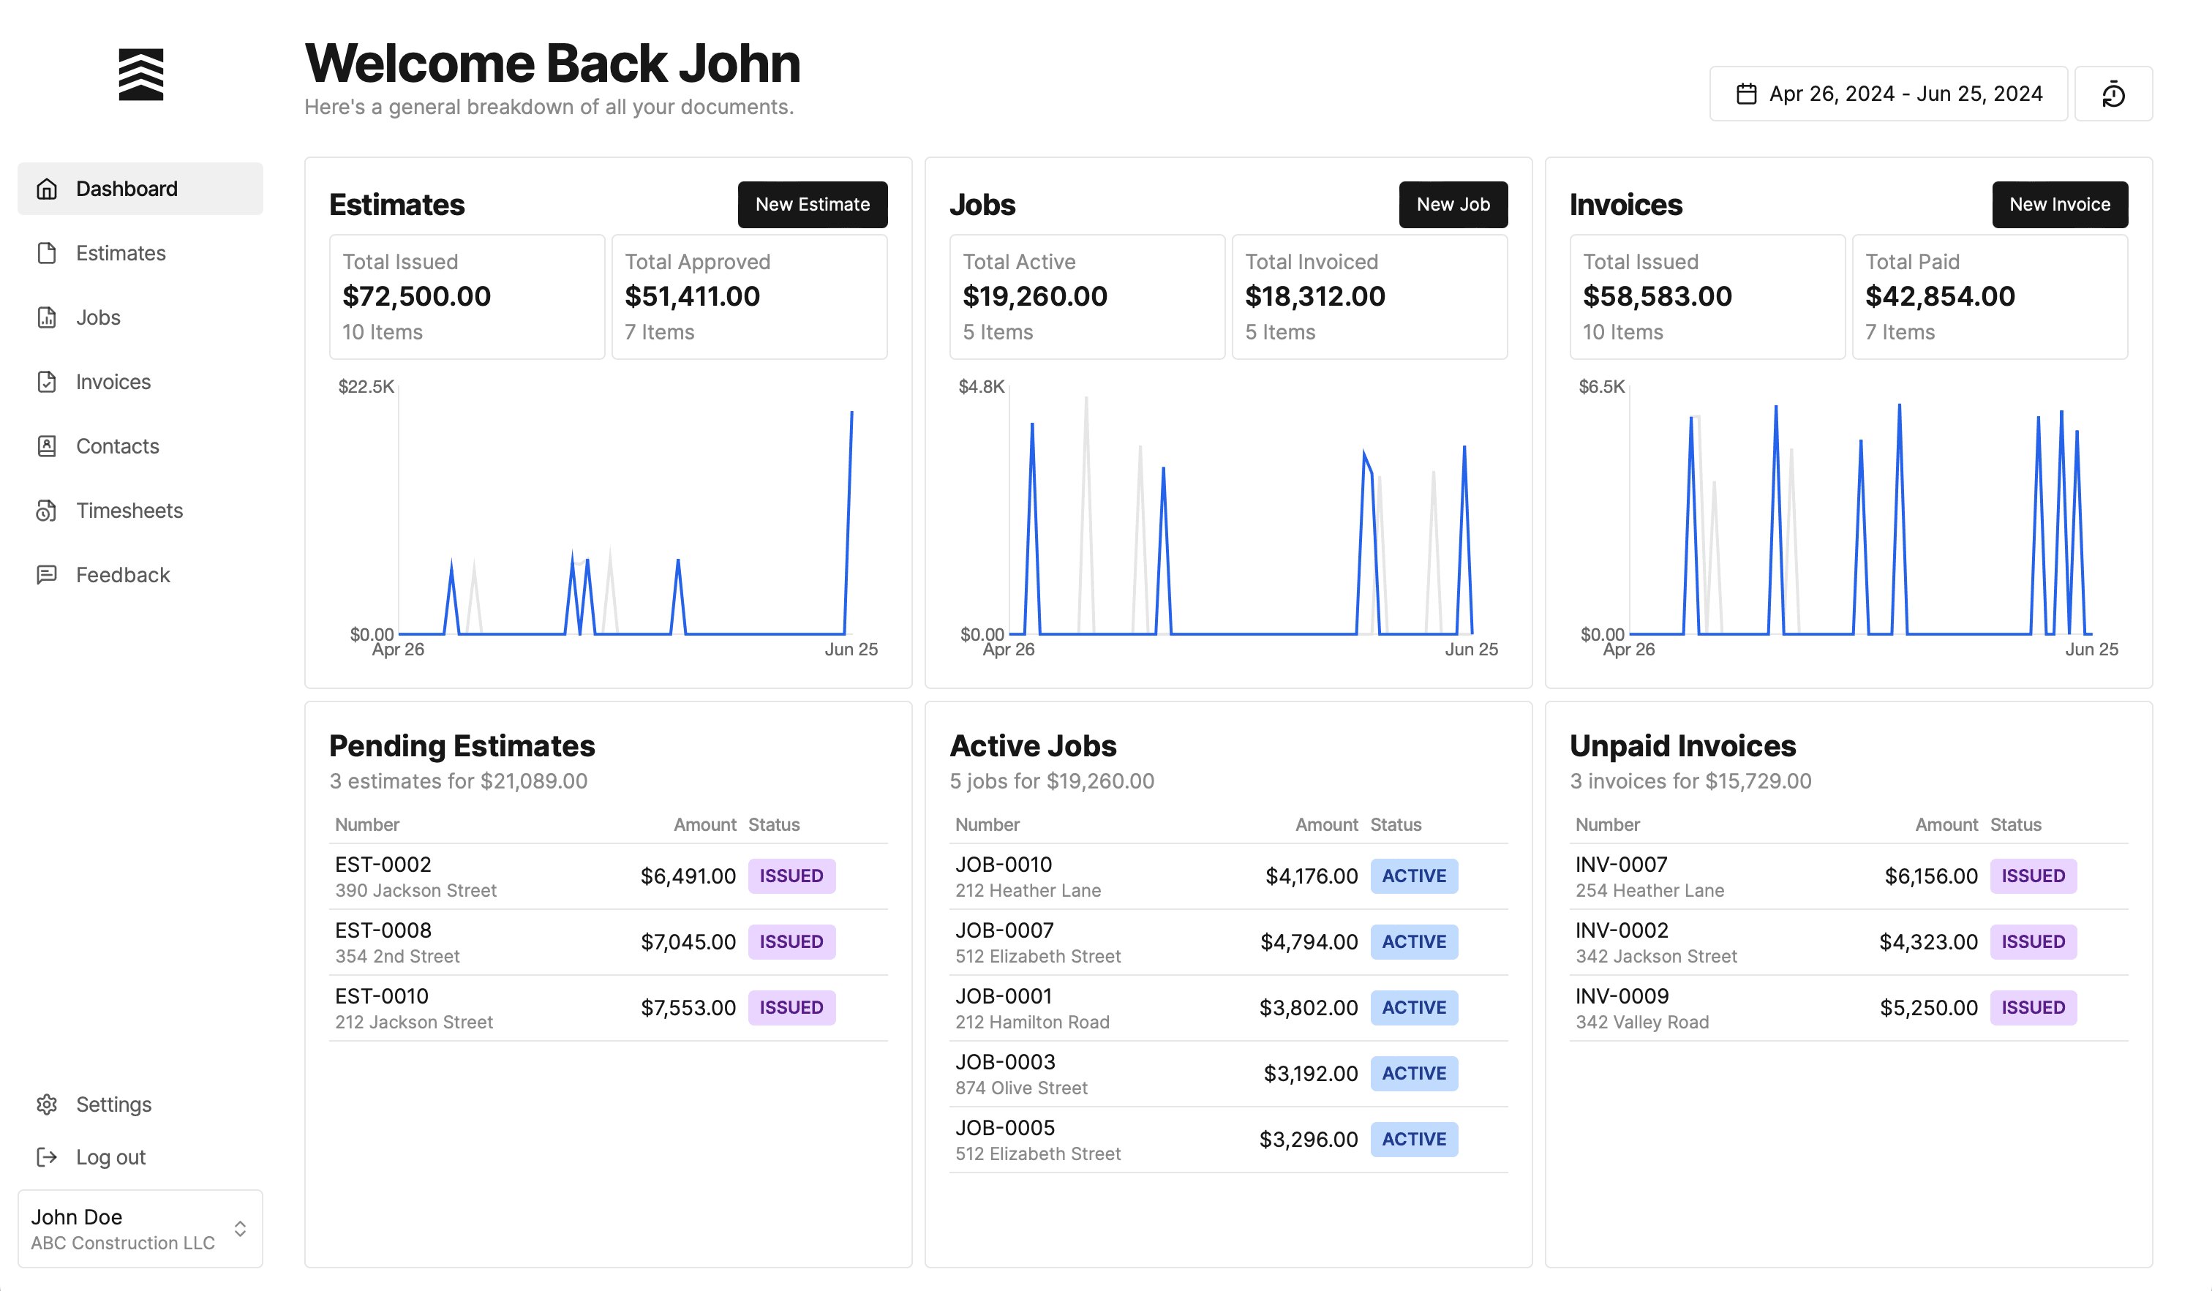This screenshot has width=2212, height=1291.
Task: Open the Apr 26 - Jun 25 date picker
Action: pyautogui.click(x=1888, y=94)
